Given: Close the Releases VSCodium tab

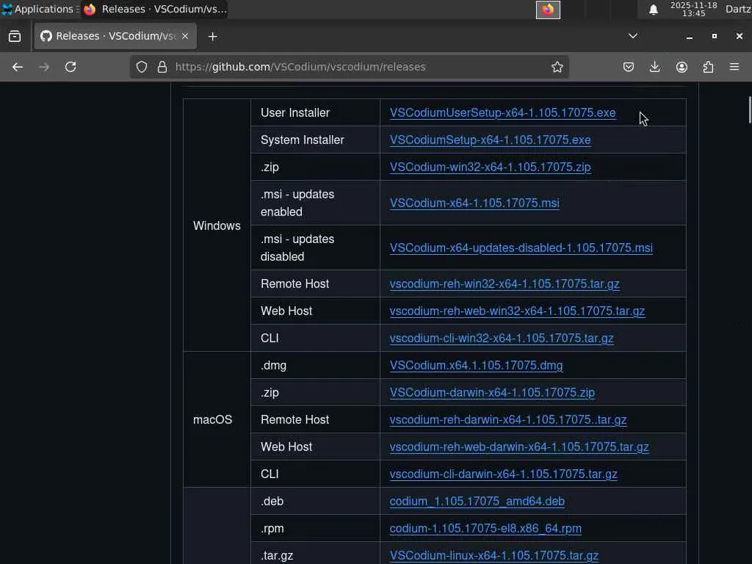Looking at the screenshot, I should coord(185,36).
